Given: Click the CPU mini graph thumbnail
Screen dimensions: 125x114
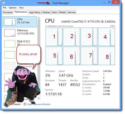Looking at the screenshot, I should [x=10, y=22].
